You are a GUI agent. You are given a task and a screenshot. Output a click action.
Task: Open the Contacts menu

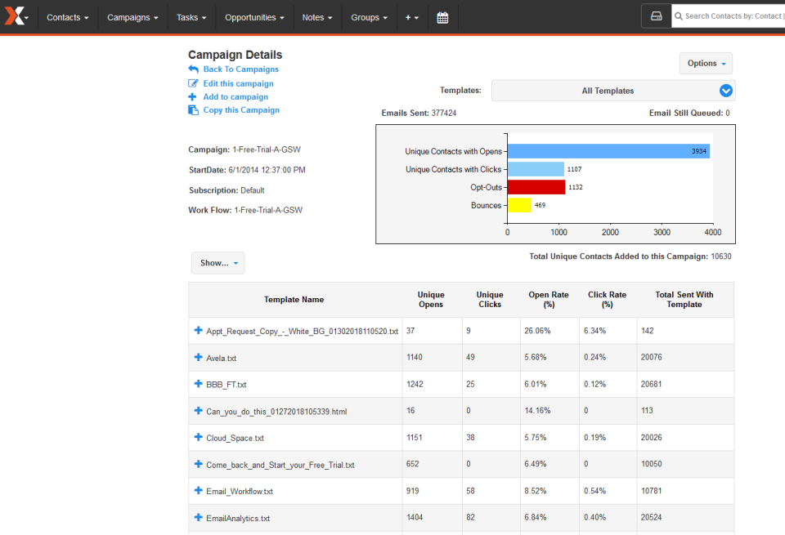click(66, 16)
